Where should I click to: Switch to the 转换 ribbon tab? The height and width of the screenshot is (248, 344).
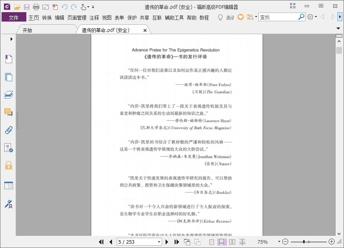[47, 18]
